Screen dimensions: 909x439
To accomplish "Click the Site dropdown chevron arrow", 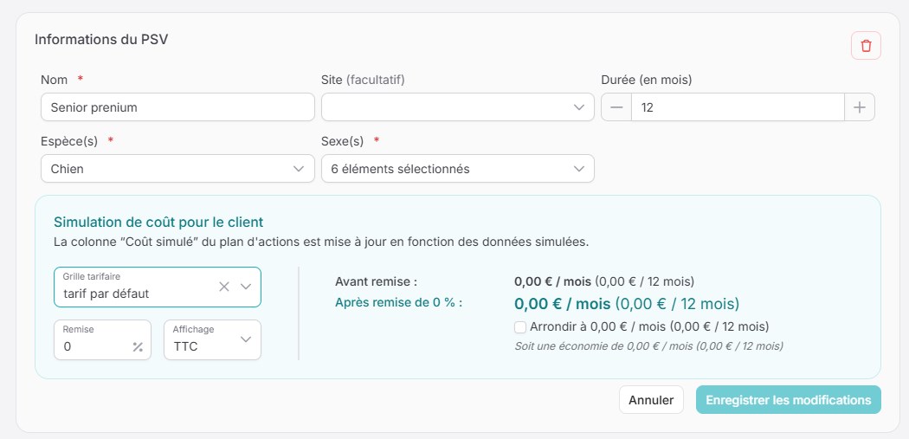I will 579,107.
